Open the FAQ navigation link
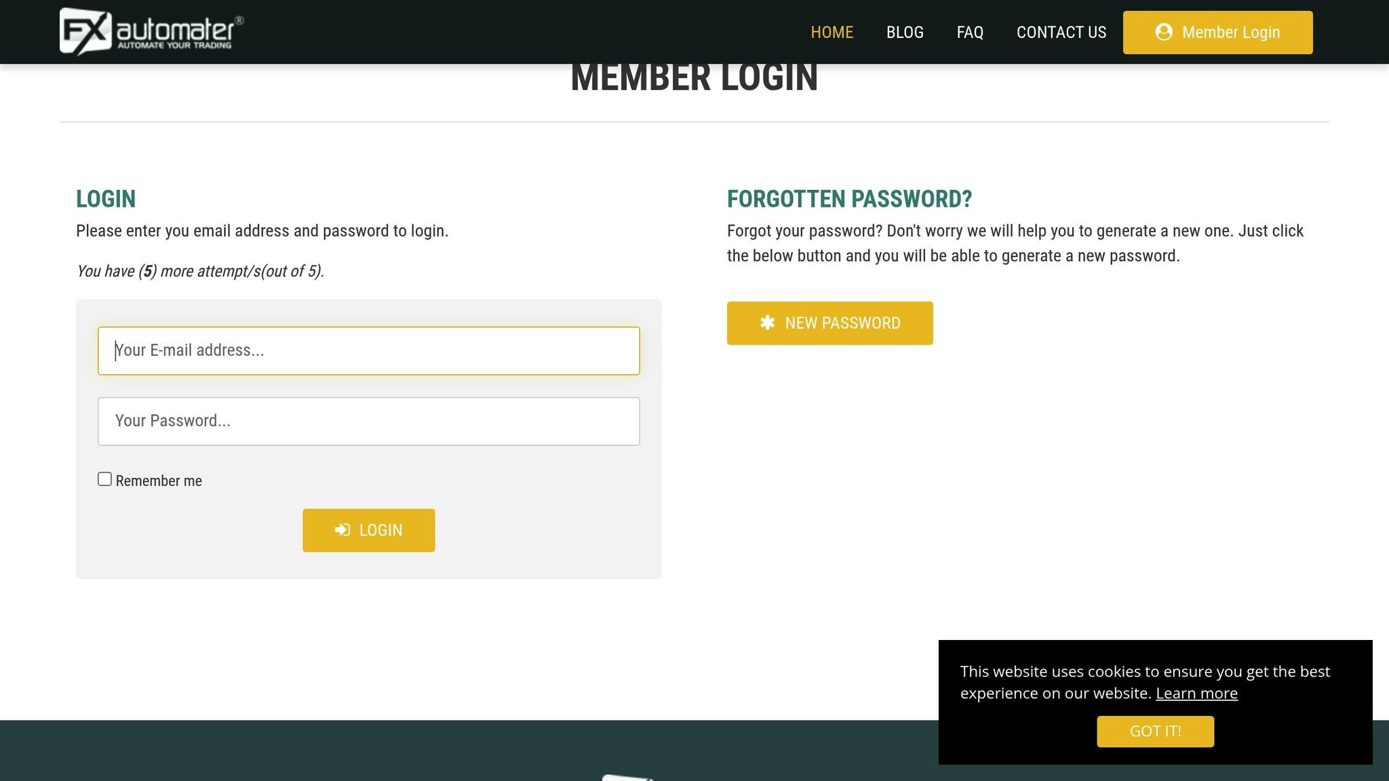 point(970,33)
